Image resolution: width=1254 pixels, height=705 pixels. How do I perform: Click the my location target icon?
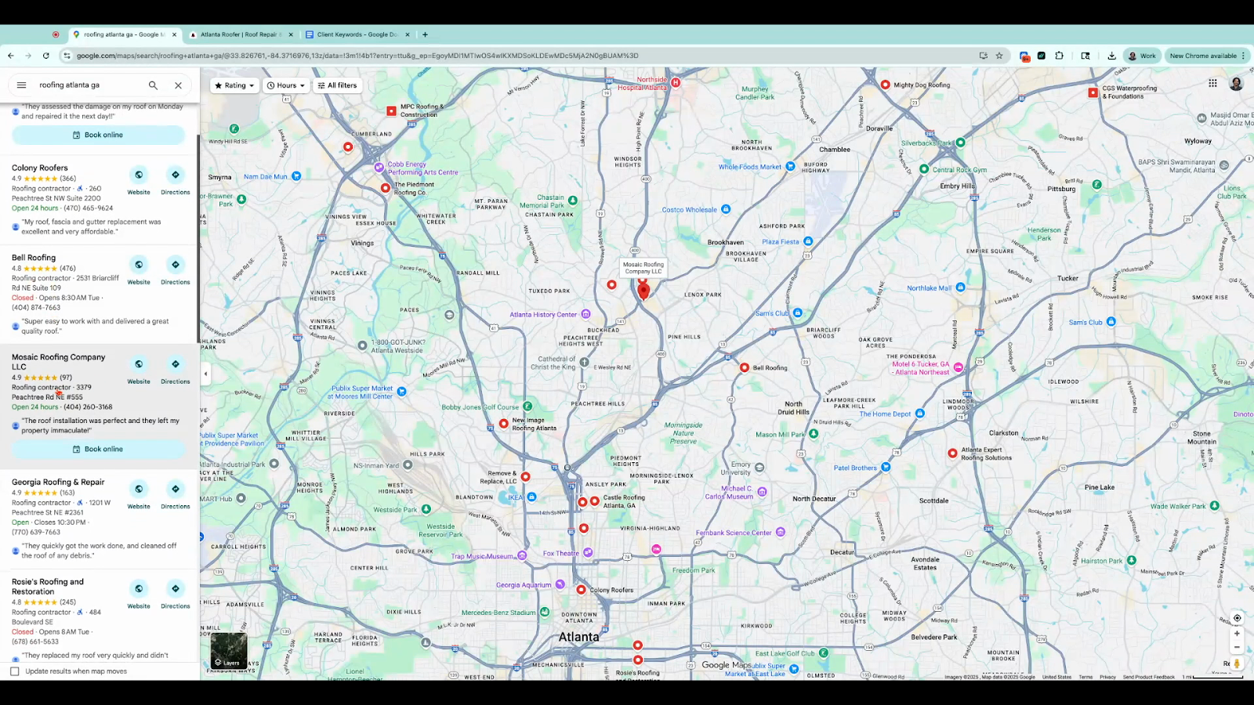tap(1237, 618)
